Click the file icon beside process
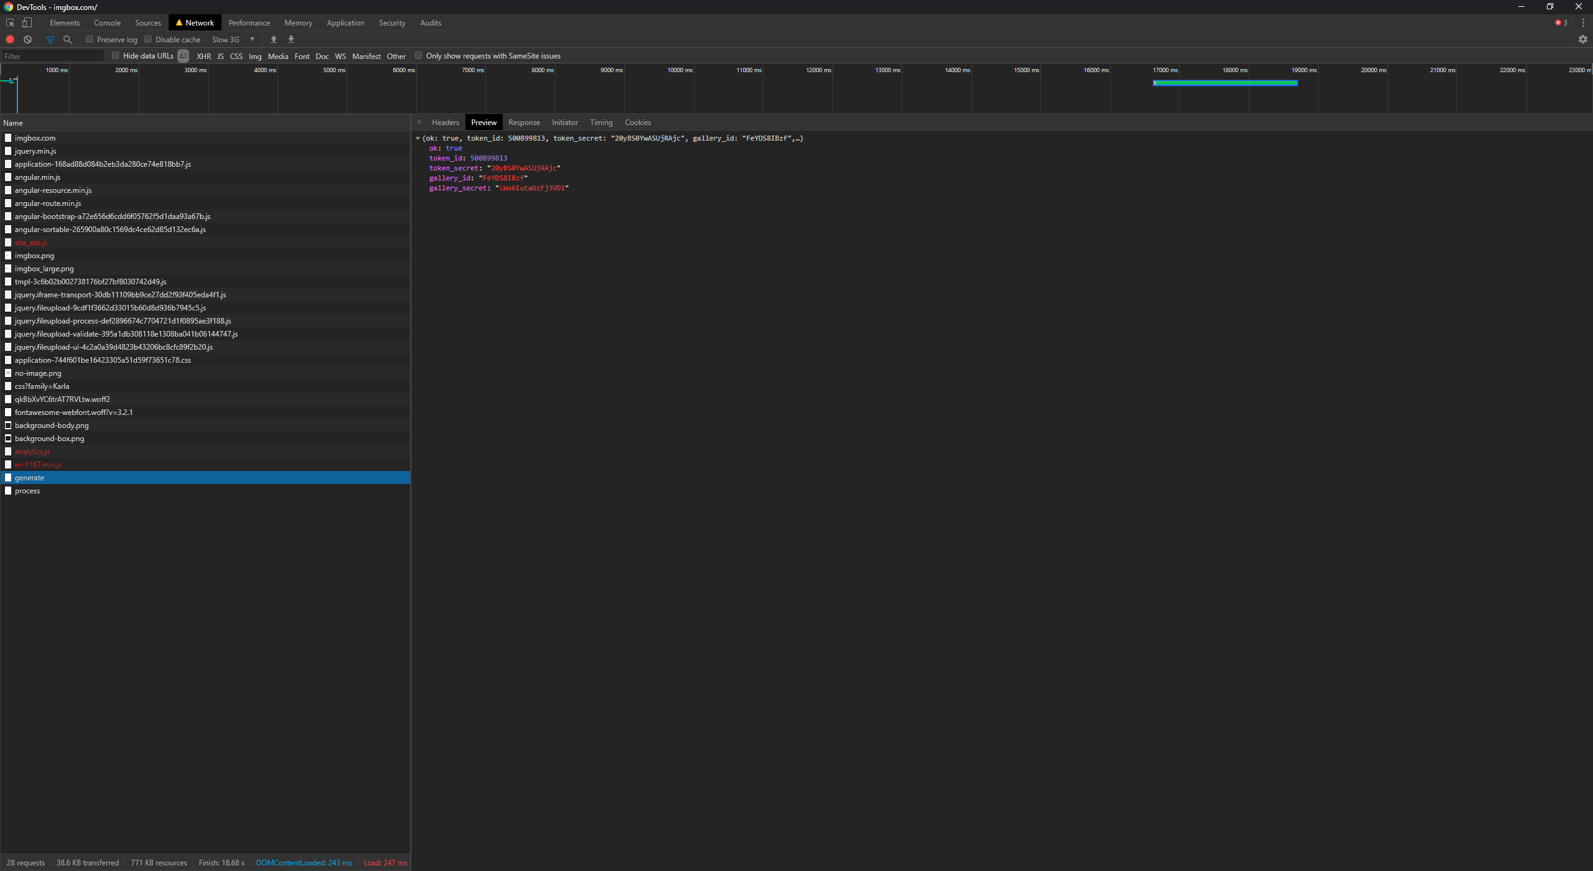 [x=8, y=491]
